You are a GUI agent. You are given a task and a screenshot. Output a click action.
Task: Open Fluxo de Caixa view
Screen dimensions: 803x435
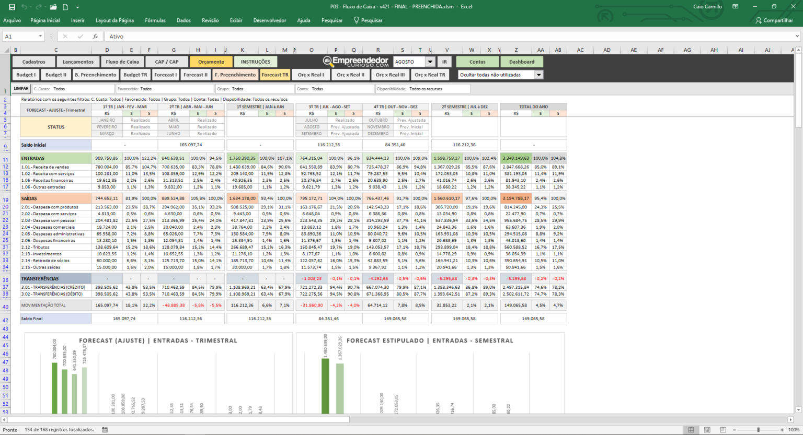[122, 62]
